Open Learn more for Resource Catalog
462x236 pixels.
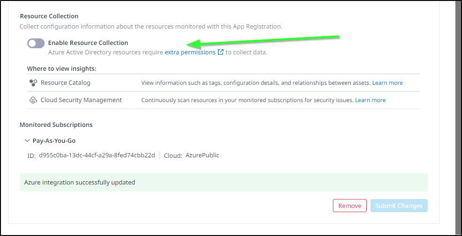(387, 83)
